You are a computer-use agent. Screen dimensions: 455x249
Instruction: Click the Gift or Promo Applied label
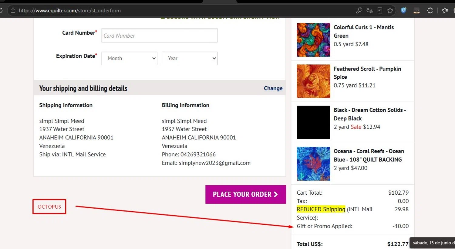pyautogui.click(x=325, y=226)
